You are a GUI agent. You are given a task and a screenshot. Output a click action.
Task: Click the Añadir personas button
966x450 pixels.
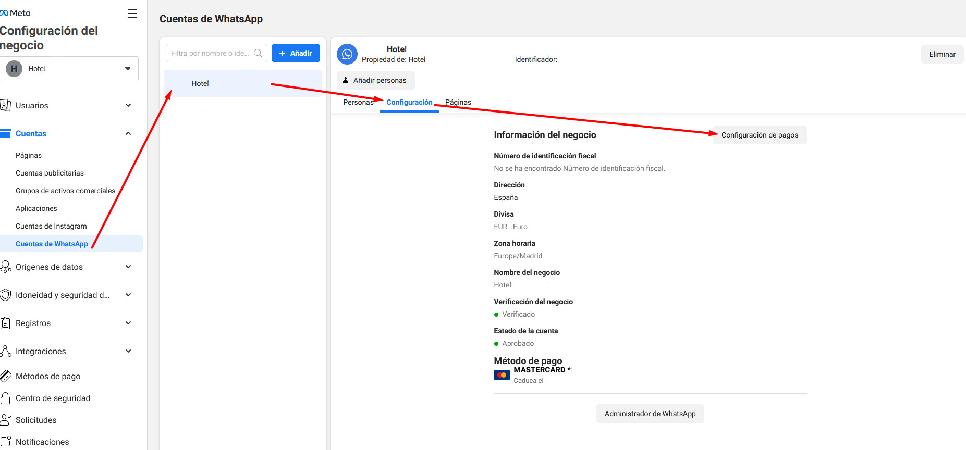pos(375,80)
